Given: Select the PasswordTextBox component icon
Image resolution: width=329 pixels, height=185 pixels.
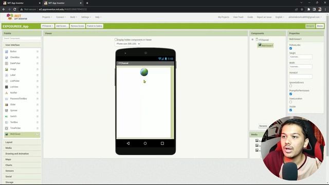Looking at the screenshot, I should pyautogui.click(x=7, y=99).
